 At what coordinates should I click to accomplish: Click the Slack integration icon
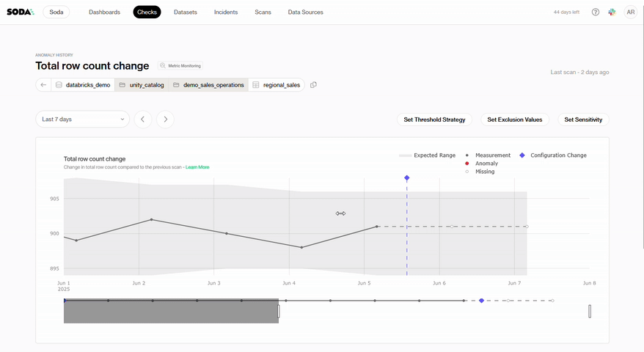tap(612, 12)
